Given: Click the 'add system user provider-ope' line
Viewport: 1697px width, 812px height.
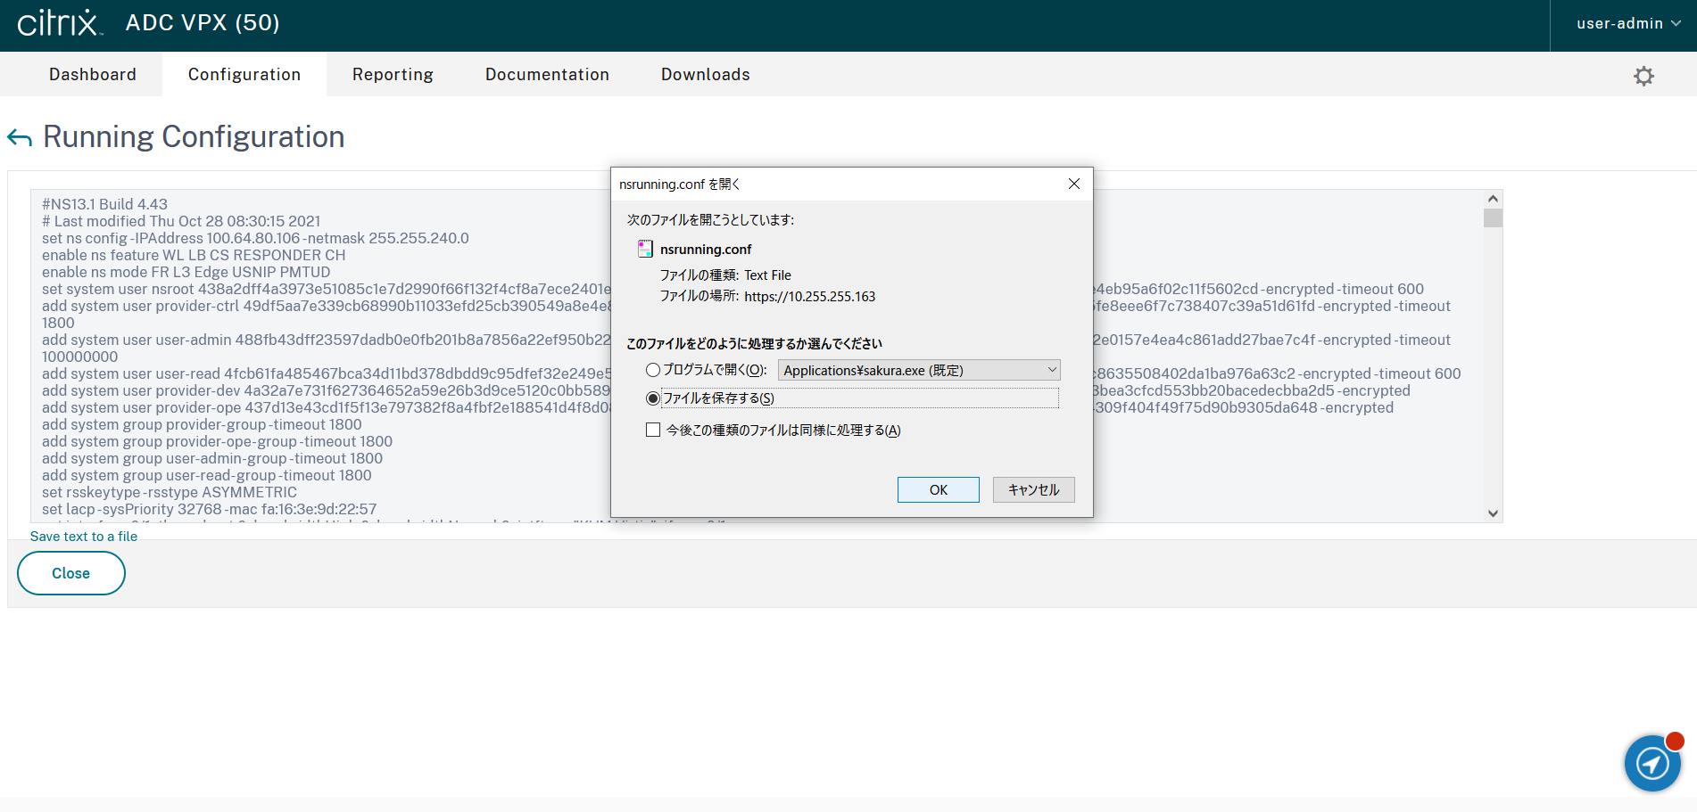Looking at the screenshot, I should click(327, 407).
